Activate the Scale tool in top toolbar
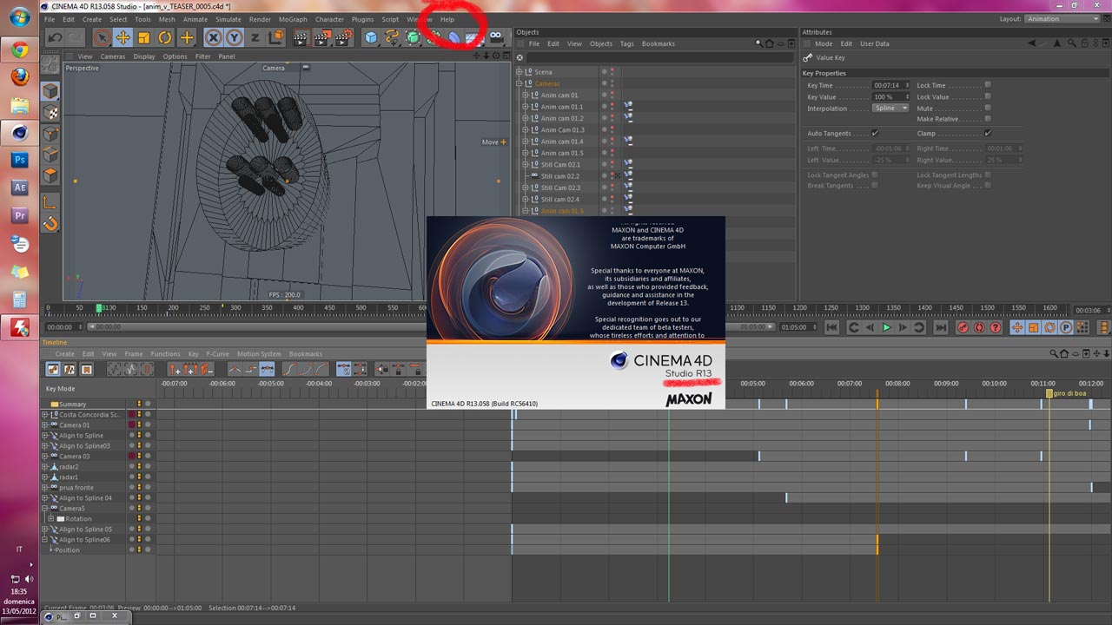Screen dimensions: 1112x625 [x=143, y=37]
